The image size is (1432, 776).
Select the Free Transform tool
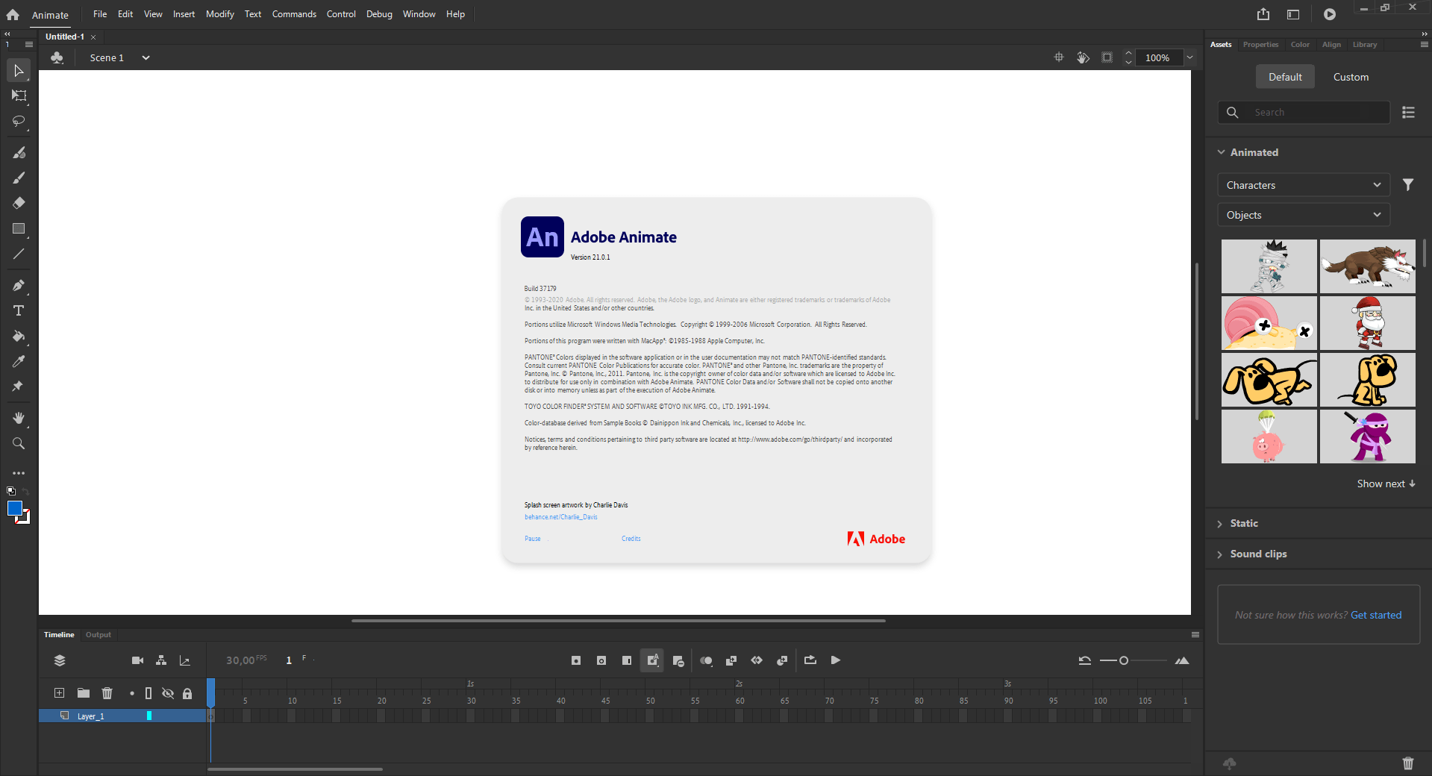tap(19, 96)
